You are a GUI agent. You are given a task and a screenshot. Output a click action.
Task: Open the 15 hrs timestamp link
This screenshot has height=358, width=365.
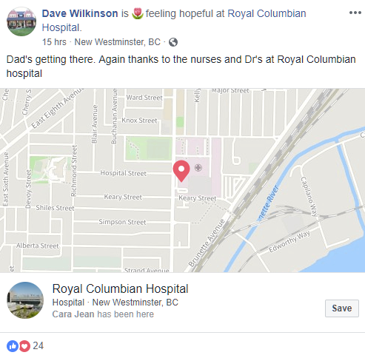pos(54,42)
